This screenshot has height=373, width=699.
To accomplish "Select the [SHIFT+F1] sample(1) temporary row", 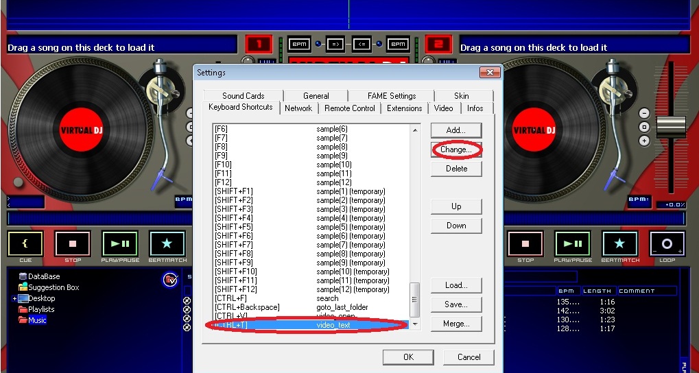I will pyautogui.click(x=311, y=191).
